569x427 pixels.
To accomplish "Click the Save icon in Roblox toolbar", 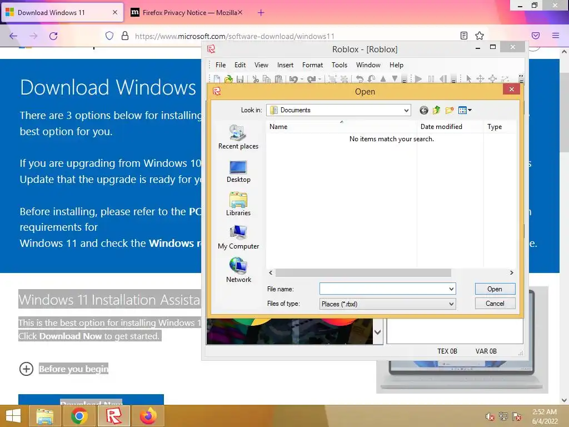I will (x=240, y=79).
